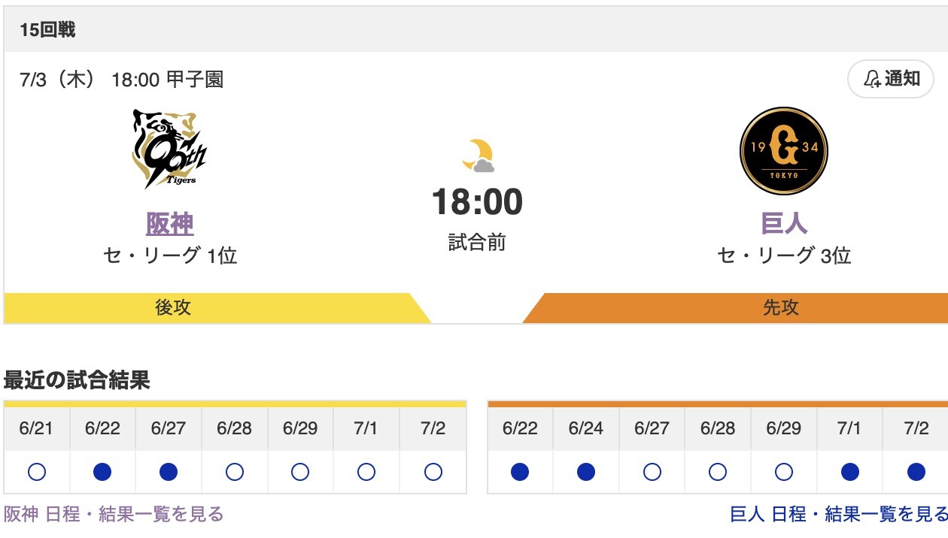This screenshot has width=948, height=538.
Task: Open 阪神 日程・結果一覧を見る link
Action: coord(114,514)
